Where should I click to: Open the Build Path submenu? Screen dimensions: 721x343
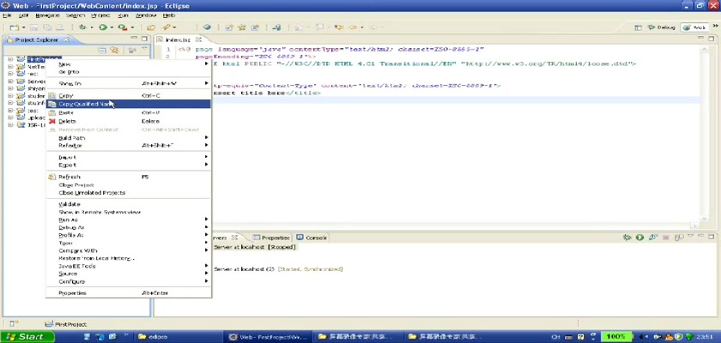click(71, 138)
